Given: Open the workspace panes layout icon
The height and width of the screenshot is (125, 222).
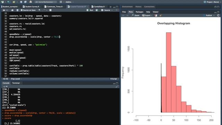Looking at the screenshot, I should click(61, 2).
